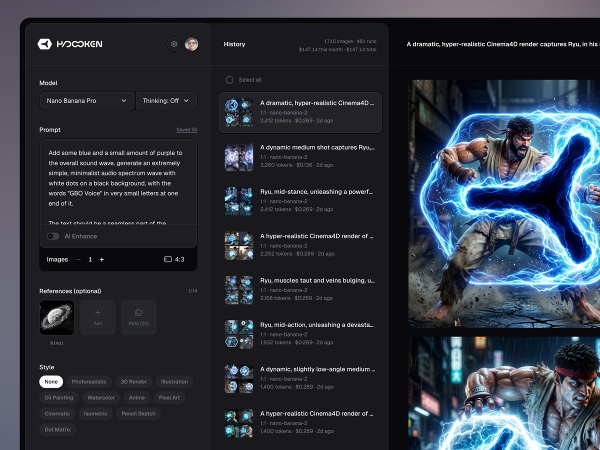600x450 pixels.
Task: Increase image count with plus icon
Action: [102, 259]
